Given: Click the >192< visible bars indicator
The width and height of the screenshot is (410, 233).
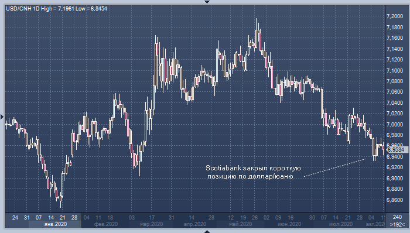Looking at the screenshot, I should [397, 224].
